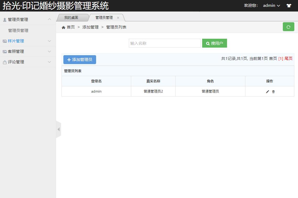Open the admin user dropdown
The width and height of the screenshot is (298, 198).
pyautogui.click(x=271, y=5)
